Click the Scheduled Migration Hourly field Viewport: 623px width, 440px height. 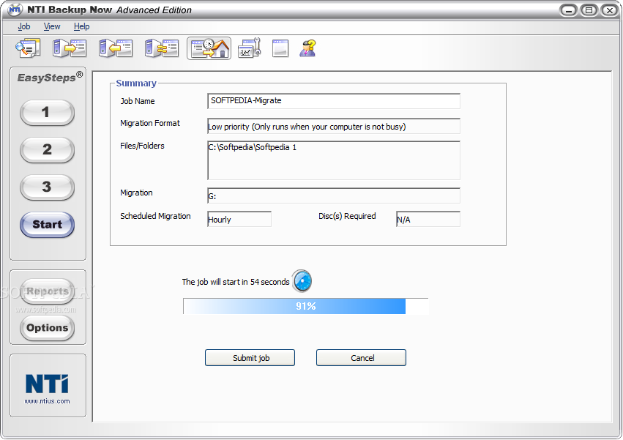pyautogui.click(x=239, y=219)
